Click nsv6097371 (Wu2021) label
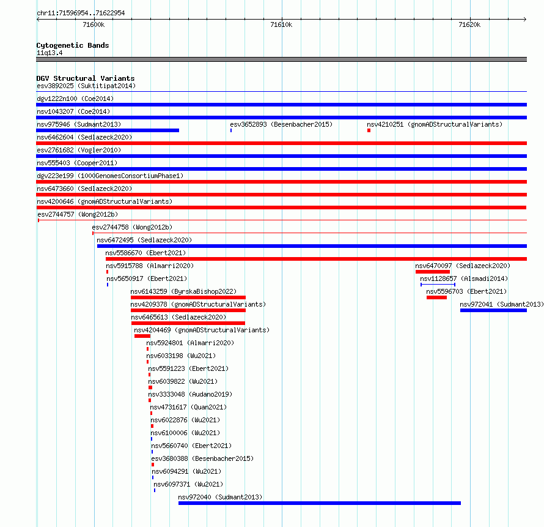This screenshot has width=544, height=527. pyautogui.click(x=188, y=484)
